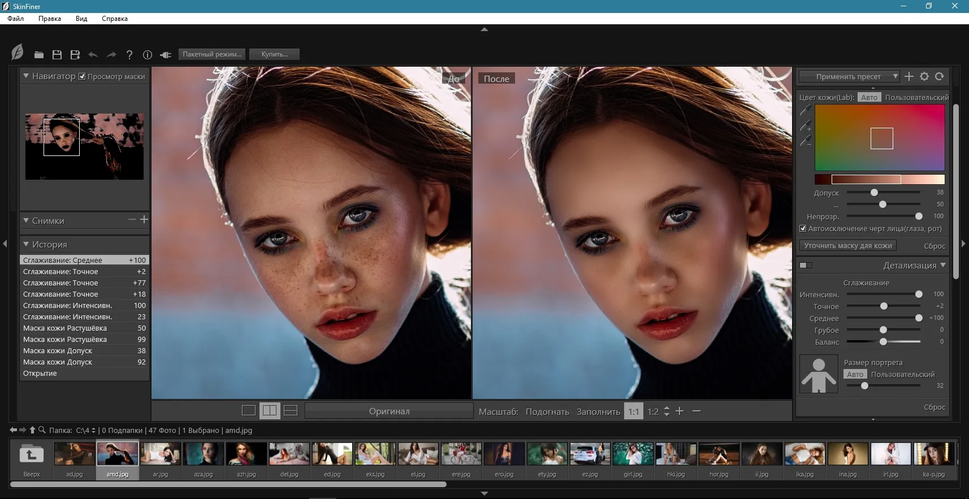Toggle Автоисключение черт лица checkbox

click(x=803, y=228)
